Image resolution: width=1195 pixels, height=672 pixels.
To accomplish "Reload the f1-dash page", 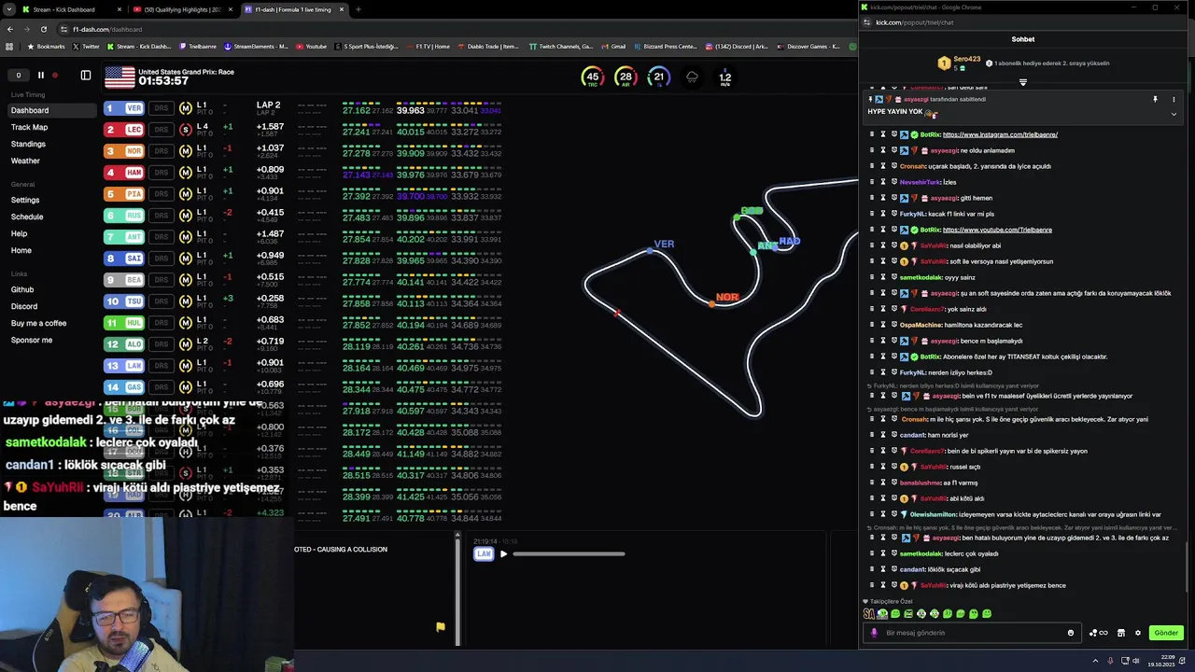I will pos(43,29).
